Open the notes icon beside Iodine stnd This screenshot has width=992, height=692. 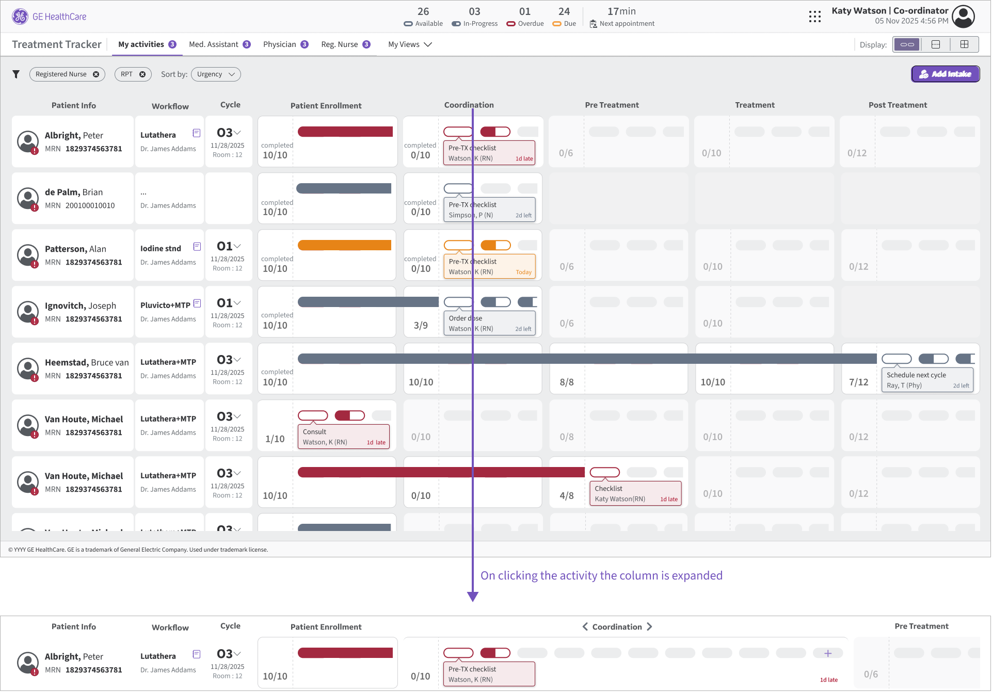tap(197, 247)
